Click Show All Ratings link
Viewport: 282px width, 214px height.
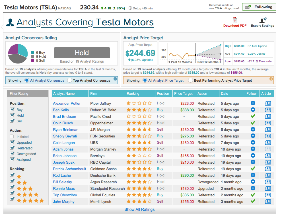pos(139,209)
